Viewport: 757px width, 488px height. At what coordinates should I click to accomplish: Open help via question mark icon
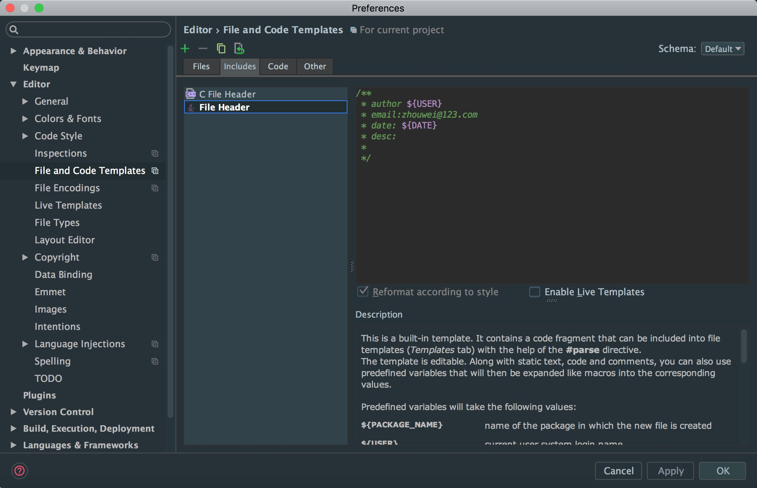pyautogui.click(x=20, y=471)
